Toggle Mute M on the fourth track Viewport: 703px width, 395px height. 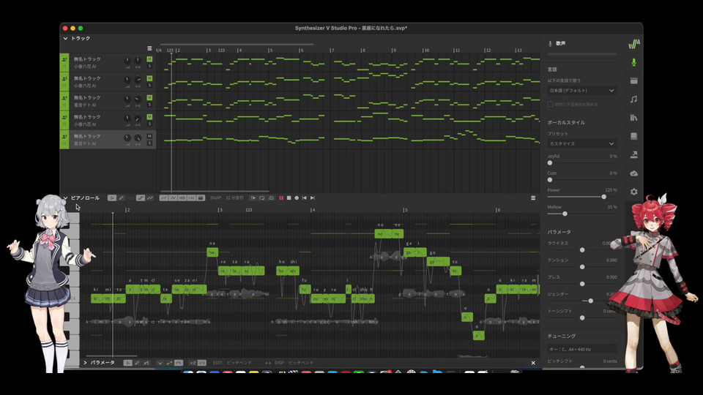click(x=149, y=117)
